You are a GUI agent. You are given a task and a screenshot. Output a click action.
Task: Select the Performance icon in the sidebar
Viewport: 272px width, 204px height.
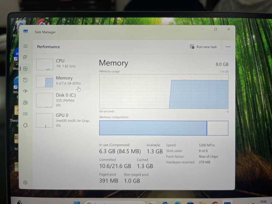[x=25, y=69]
